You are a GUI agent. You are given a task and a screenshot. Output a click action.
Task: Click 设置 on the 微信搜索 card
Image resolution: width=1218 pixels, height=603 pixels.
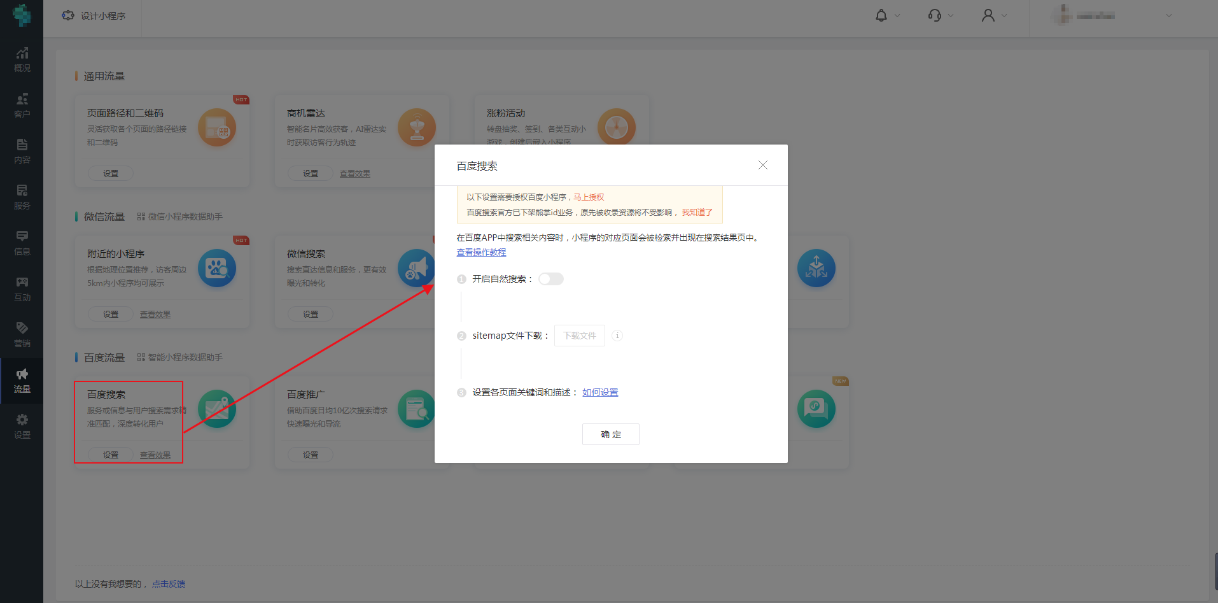point(311,314)
